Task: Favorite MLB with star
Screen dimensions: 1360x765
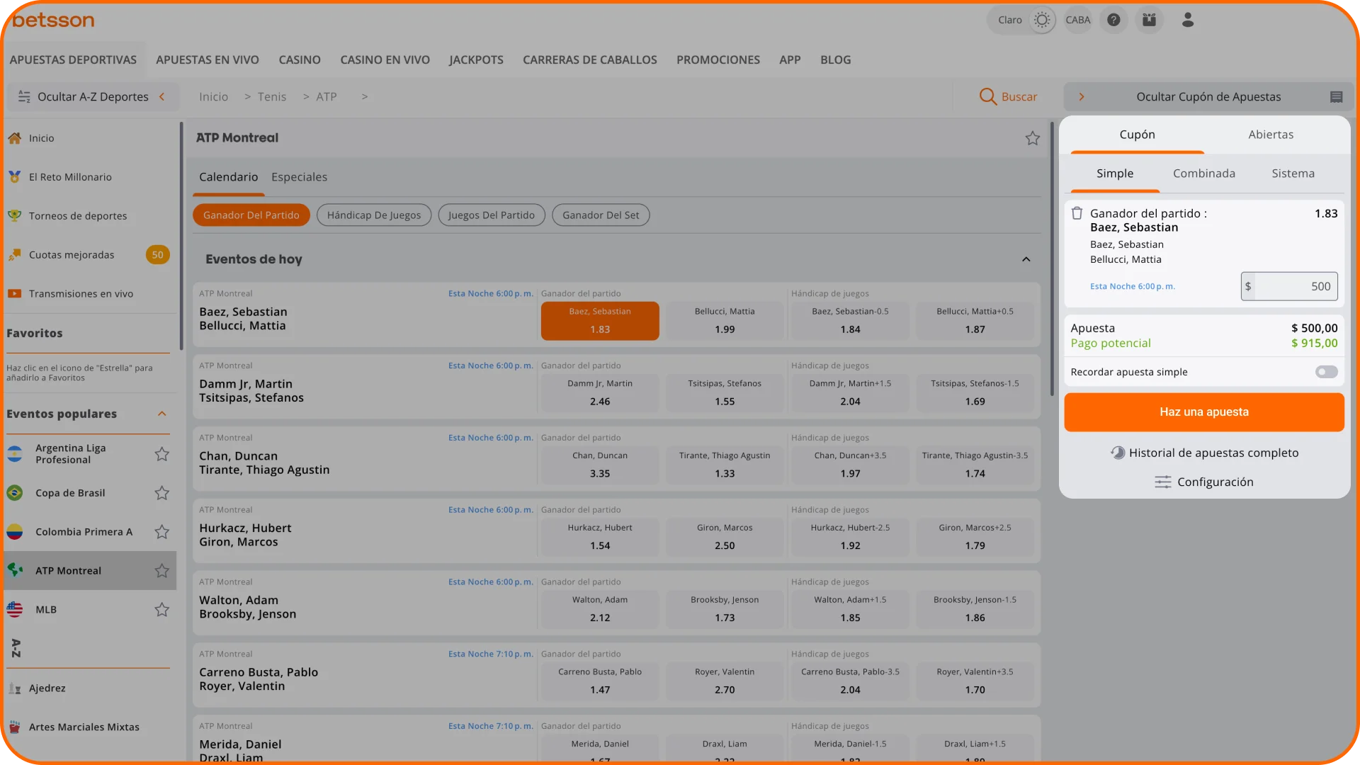Action: (x=161, y=610)
